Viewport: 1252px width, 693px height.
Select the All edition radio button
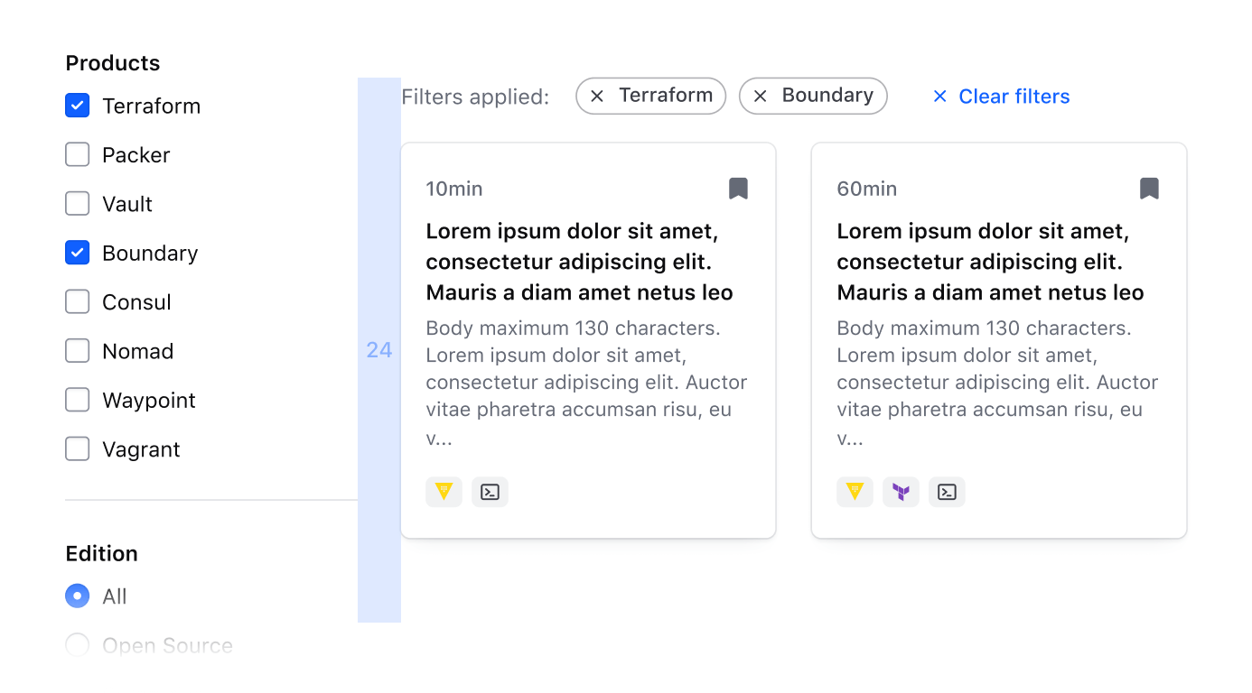77,596
